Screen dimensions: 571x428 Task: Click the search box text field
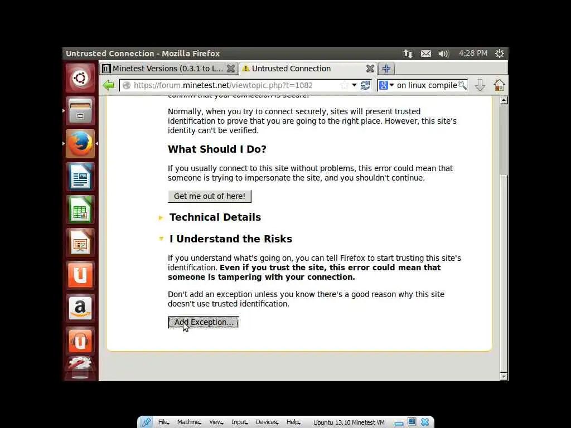click(x=427, y=85)
